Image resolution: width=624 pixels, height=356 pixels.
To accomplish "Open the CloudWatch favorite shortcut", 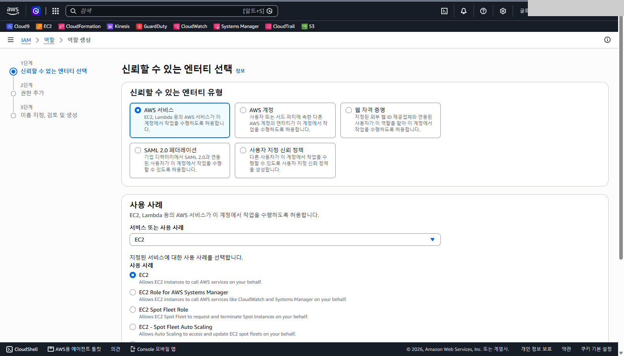I will coord(190,26).
